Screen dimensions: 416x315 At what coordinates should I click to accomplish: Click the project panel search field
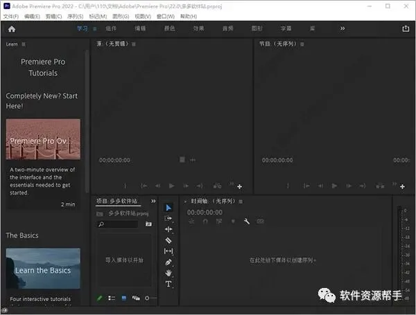click(x=118, y=224)
